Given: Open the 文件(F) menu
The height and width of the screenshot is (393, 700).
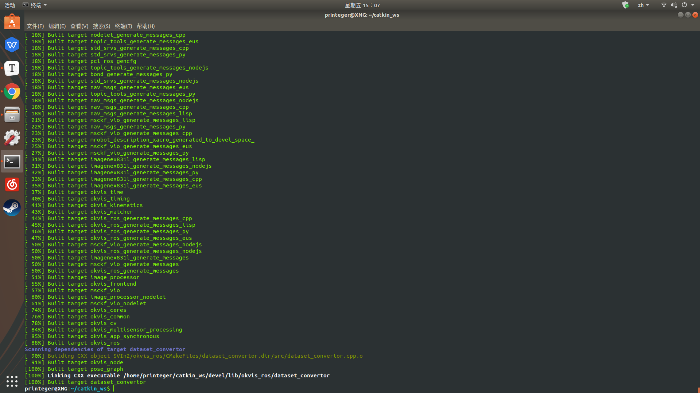Looking at the screenshot, I should click(35, 26).
